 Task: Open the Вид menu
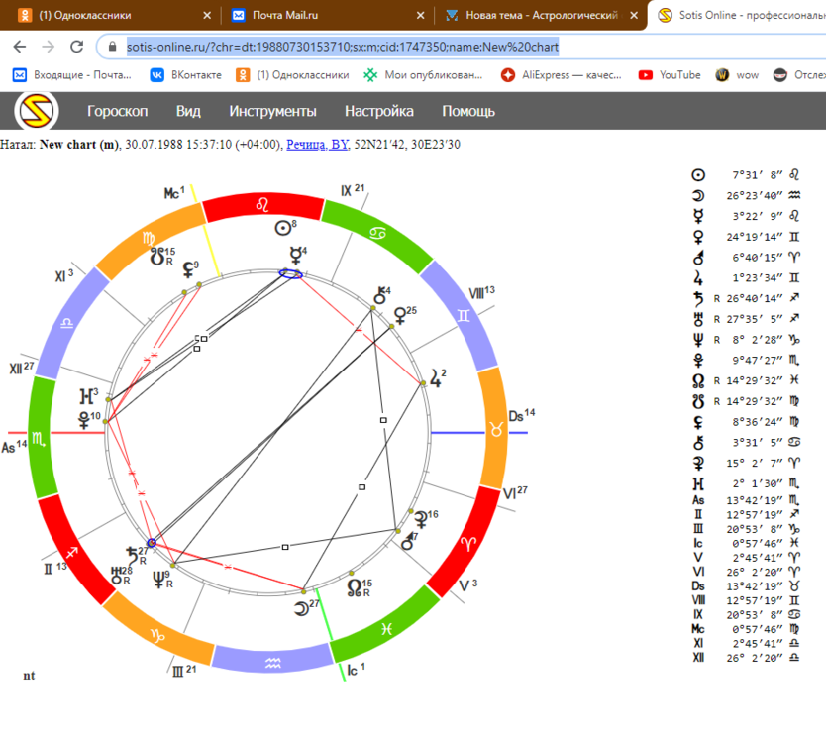click(x=188, y=111)
